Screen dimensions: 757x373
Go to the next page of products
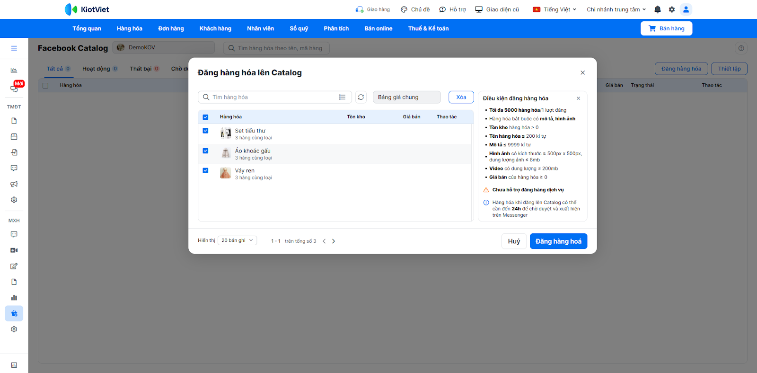click(x=334, y=241)
